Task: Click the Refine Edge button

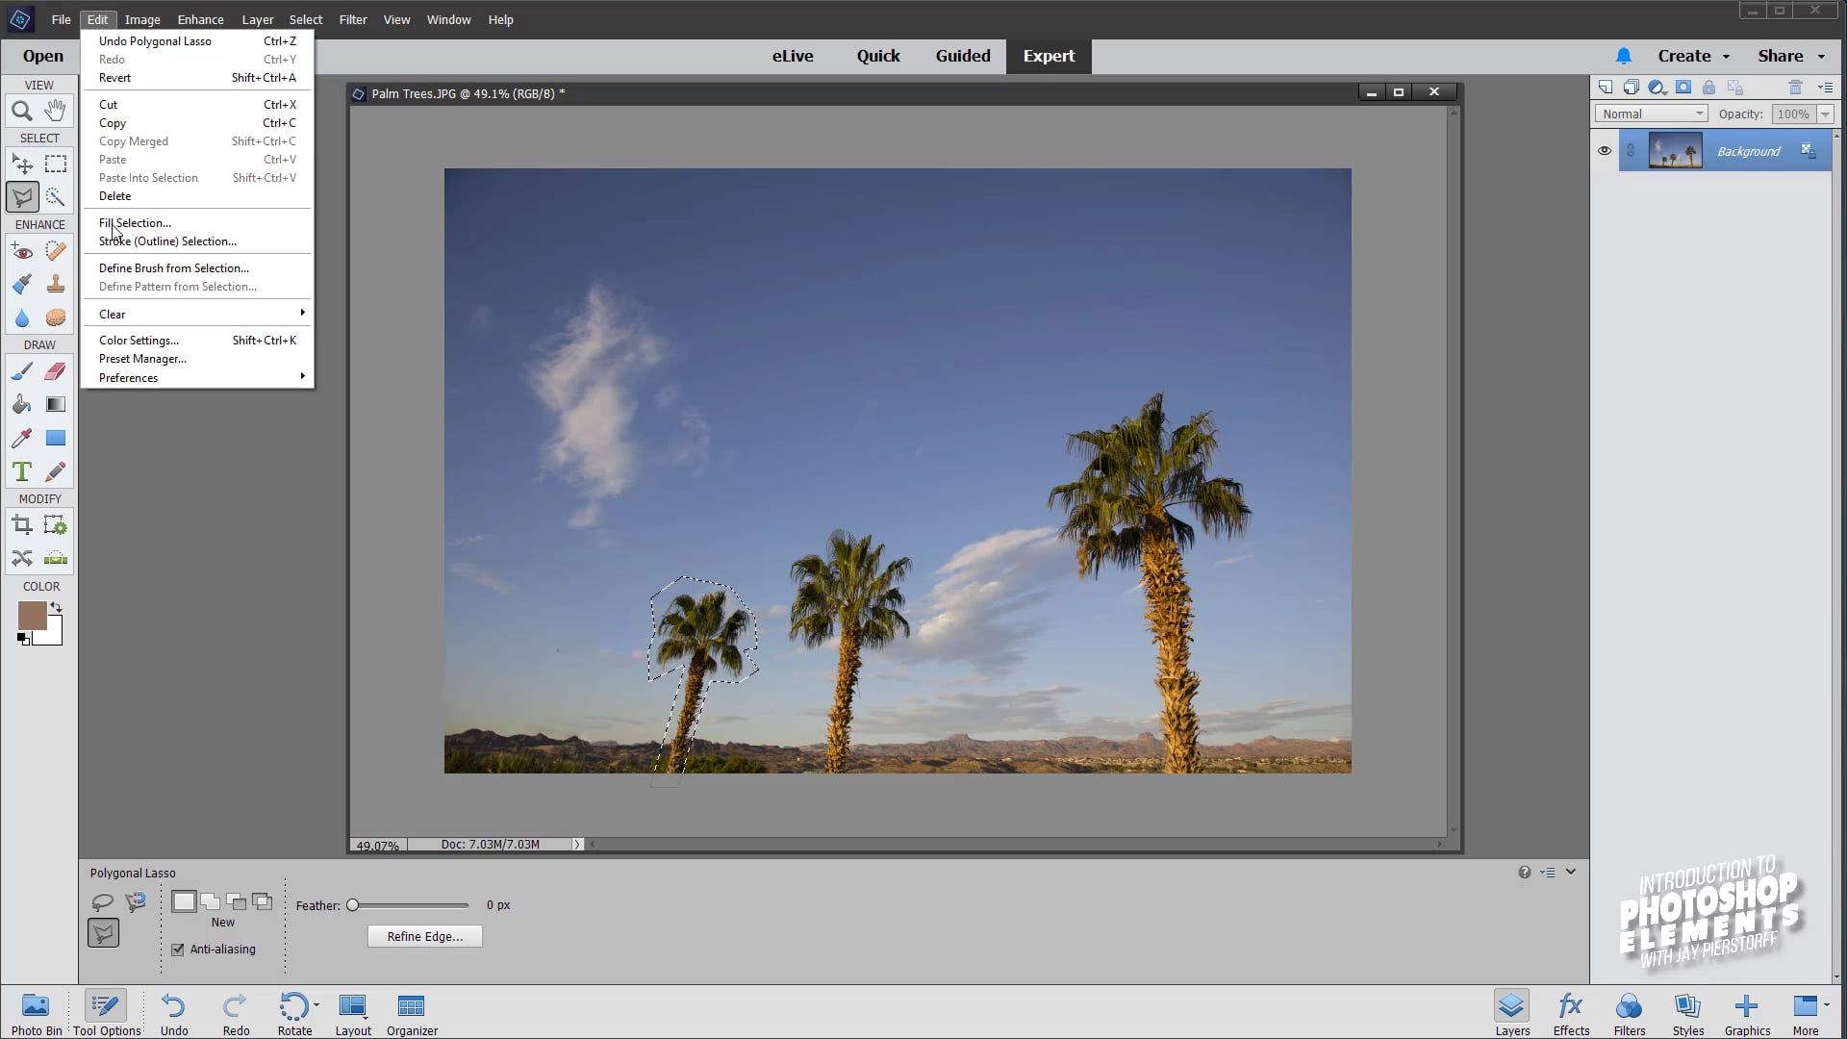Action: coord(424,936)
